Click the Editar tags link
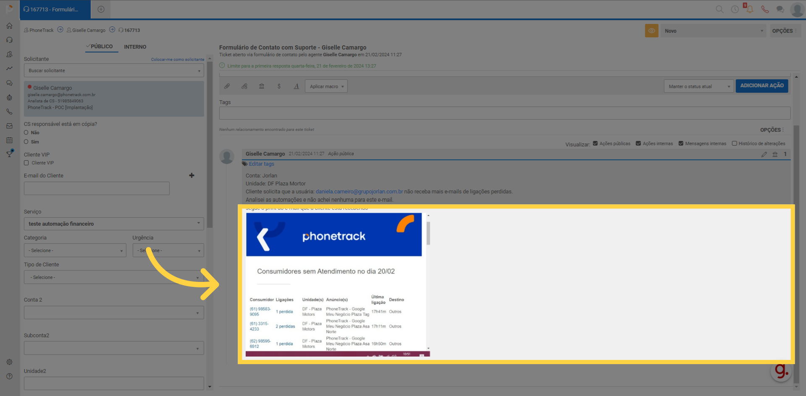Viewport: 806px width, 396px height. point(261,164)
